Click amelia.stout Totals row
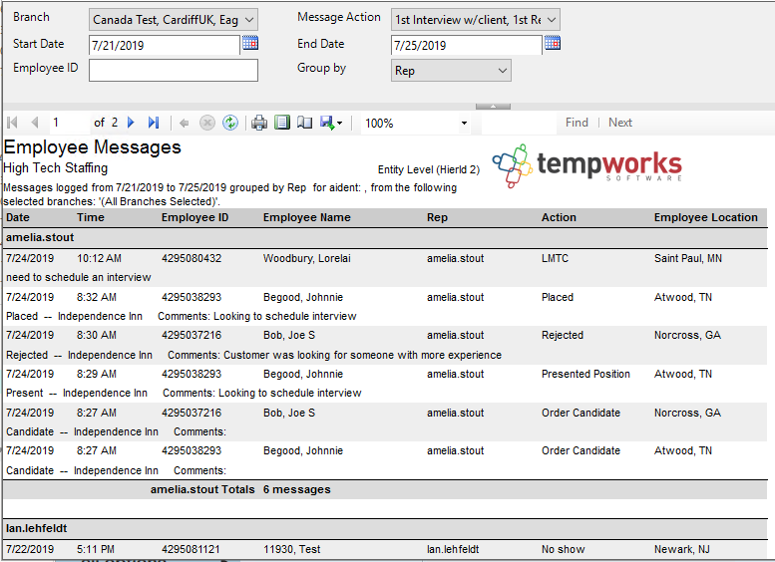 coord(385,489)
